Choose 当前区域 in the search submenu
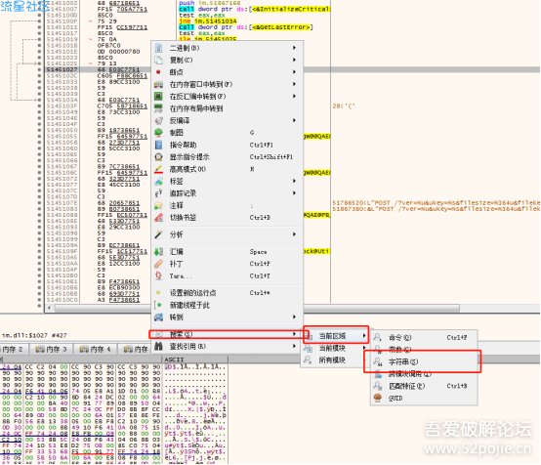 tap(335, 336)
